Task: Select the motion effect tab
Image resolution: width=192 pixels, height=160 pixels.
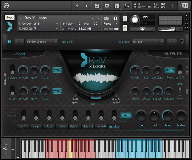Action: tap(62, 126)
